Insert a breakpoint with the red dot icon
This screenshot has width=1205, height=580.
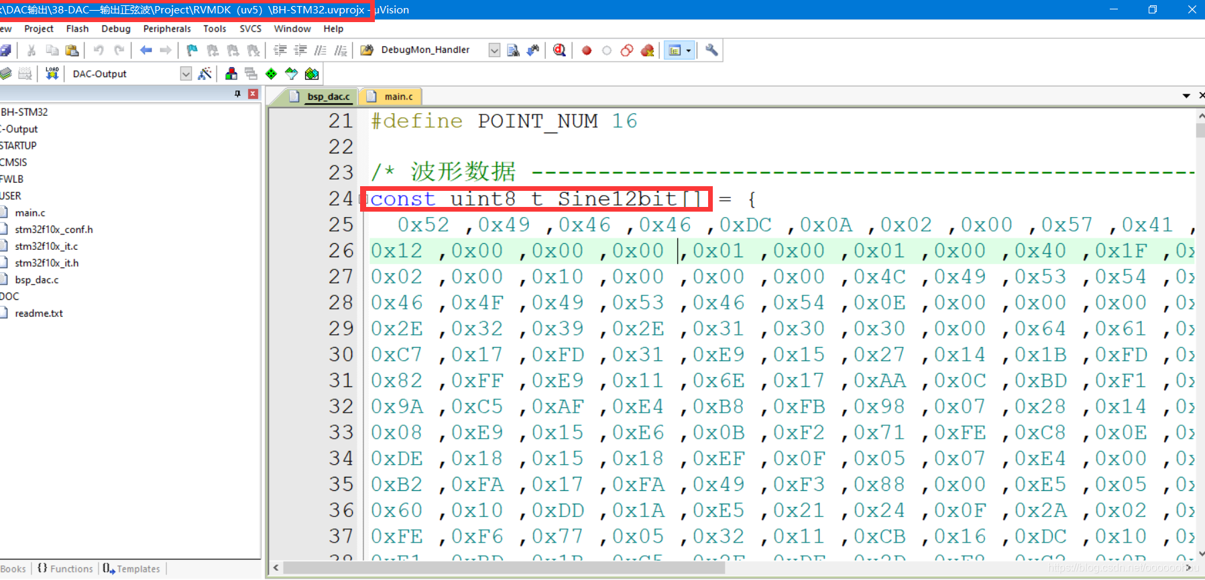click(x=587, y=50)
